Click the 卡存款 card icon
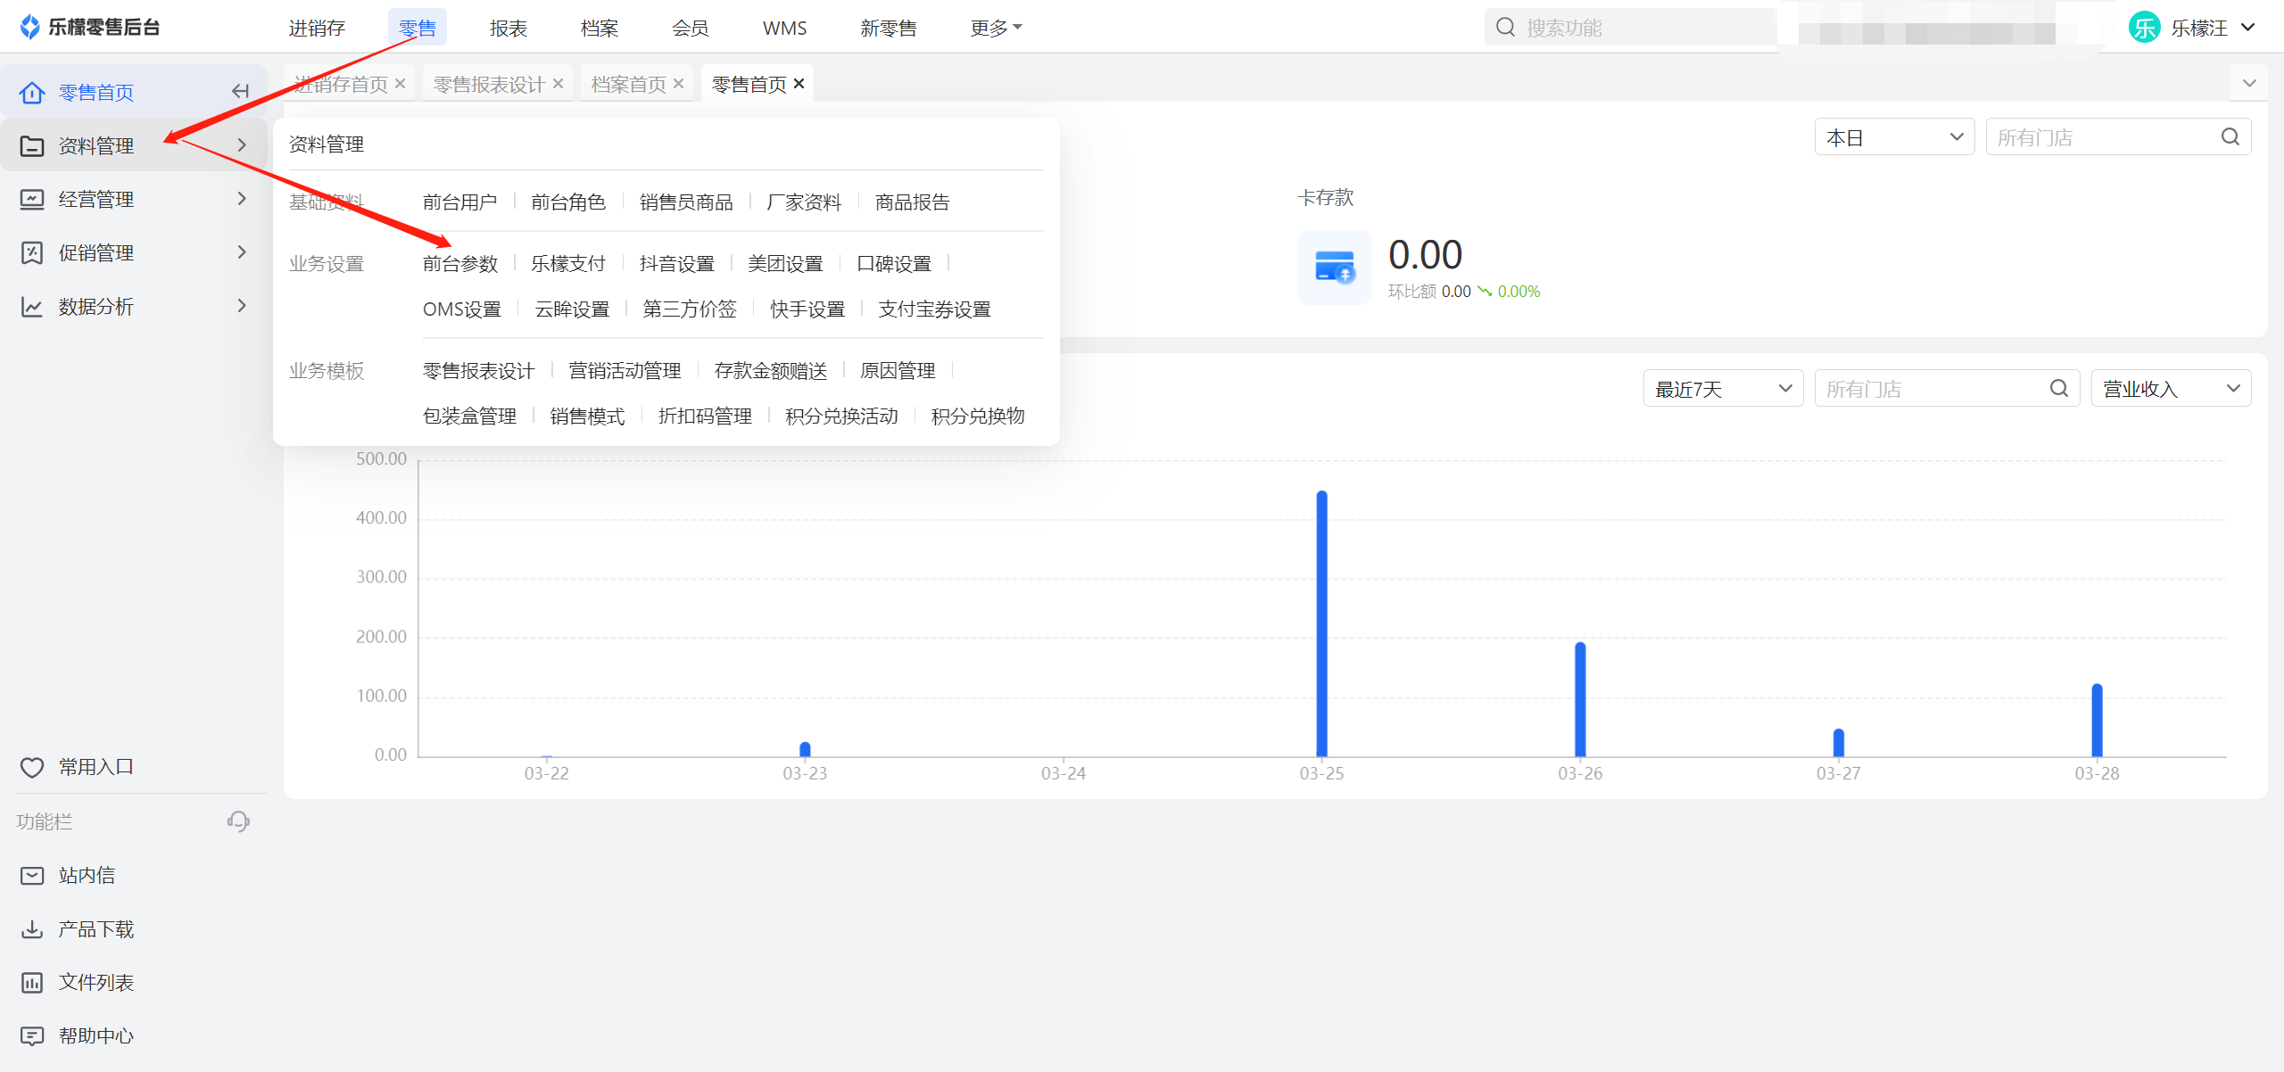The width and height of the screenshot is (2284, 1072). click(x=1335, y=267)
